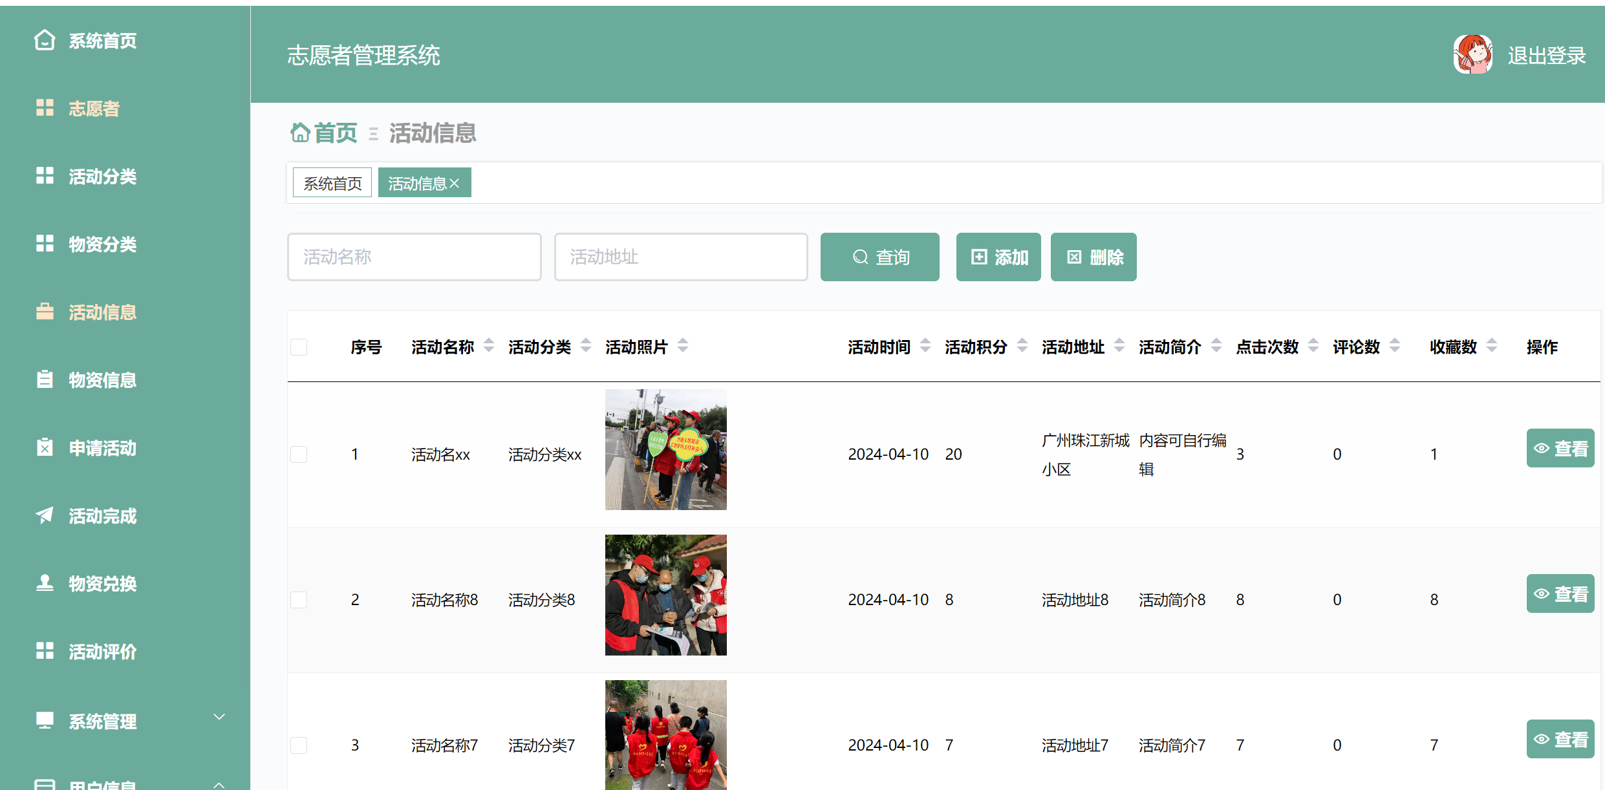Screen dimensions: 1605x790
Task: Select the checkbox for row 活动名称8
Action: coord(299,600)
